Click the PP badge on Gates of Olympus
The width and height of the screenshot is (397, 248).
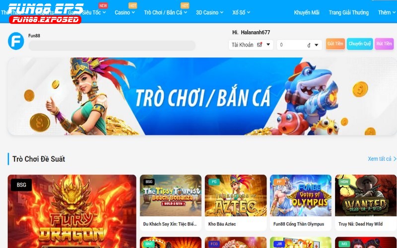(279, 182)
